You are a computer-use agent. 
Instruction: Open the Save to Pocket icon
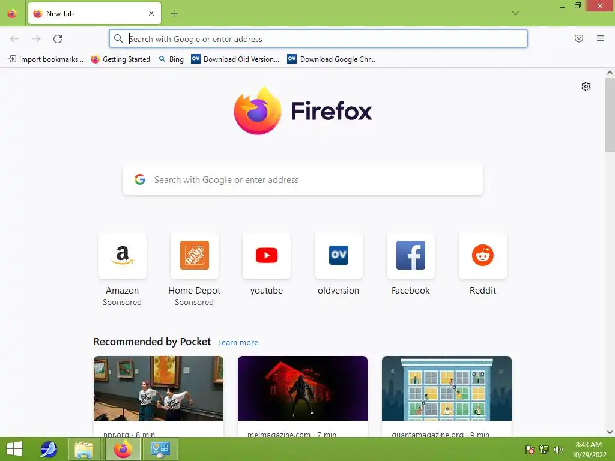pos(578,38)
